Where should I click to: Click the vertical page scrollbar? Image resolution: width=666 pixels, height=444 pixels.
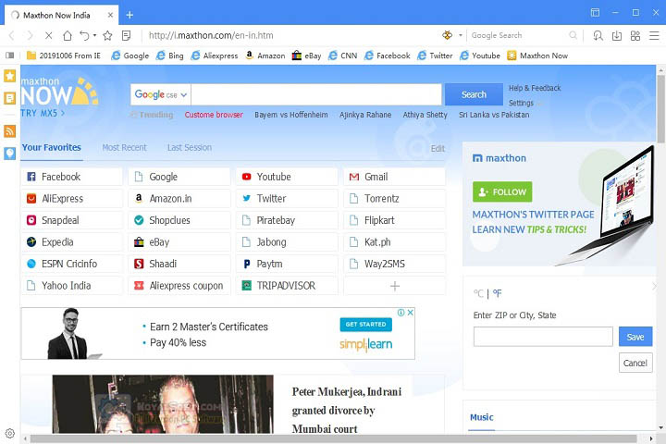point(660,109)
